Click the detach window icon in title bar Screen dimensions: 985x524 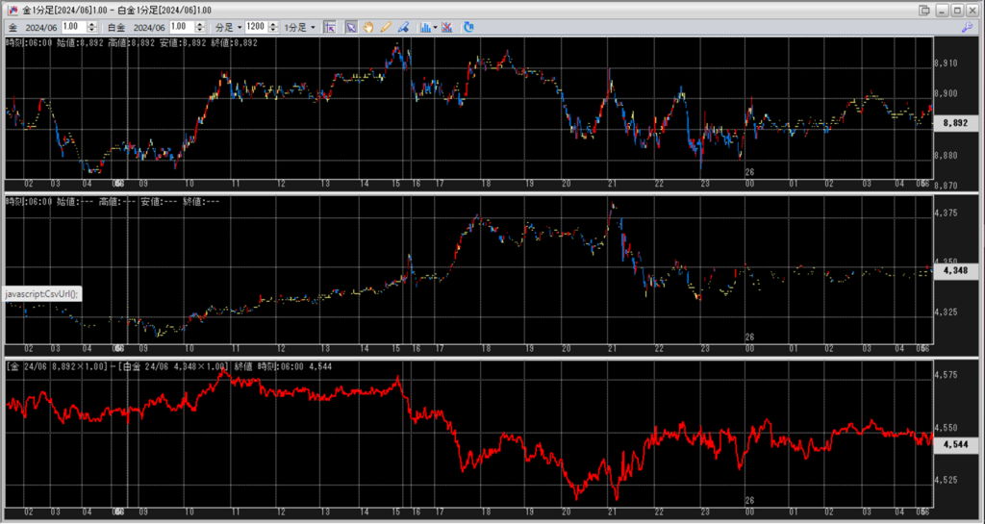(x=924, y=10)
